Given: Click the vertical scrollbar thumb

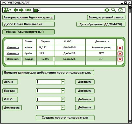Looking at the screenshot, I should pyautogui.click(x=130, y=10).
